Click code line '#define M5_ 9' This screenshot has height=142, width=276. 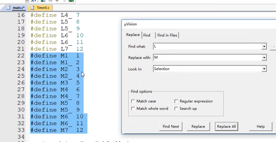(x=55, y=110)
